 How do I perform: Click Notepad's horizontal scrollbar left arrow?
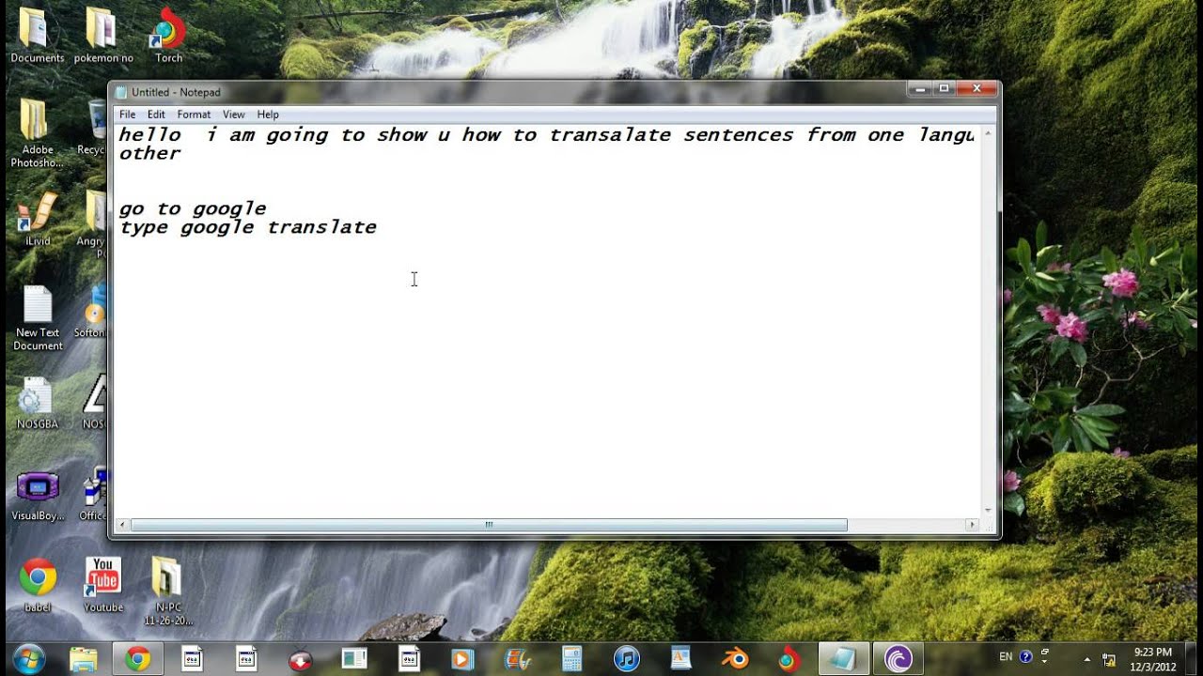(x=121, y=525)
